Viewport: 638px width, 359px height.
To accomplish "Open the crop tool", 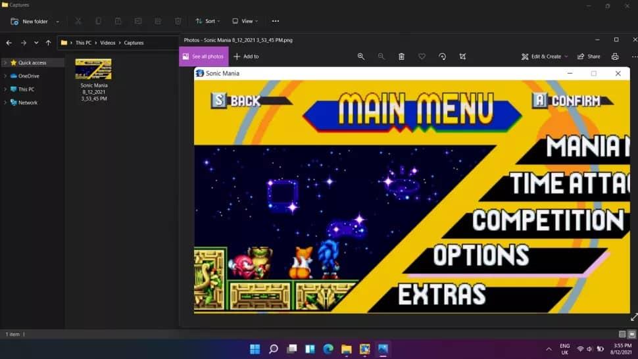I will tap(462, 57).
